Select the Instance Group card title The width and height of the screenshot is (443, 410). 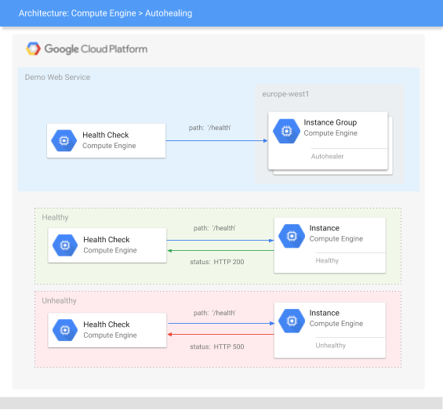click(330, 122)
